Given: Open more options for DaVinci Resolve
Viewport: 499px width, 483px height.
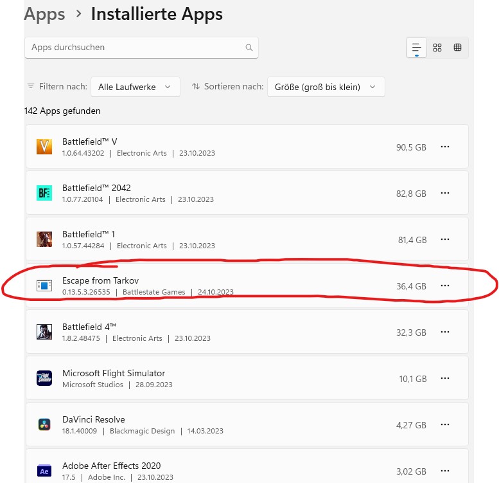Looking at the screenshot, I should pos(445,424).
